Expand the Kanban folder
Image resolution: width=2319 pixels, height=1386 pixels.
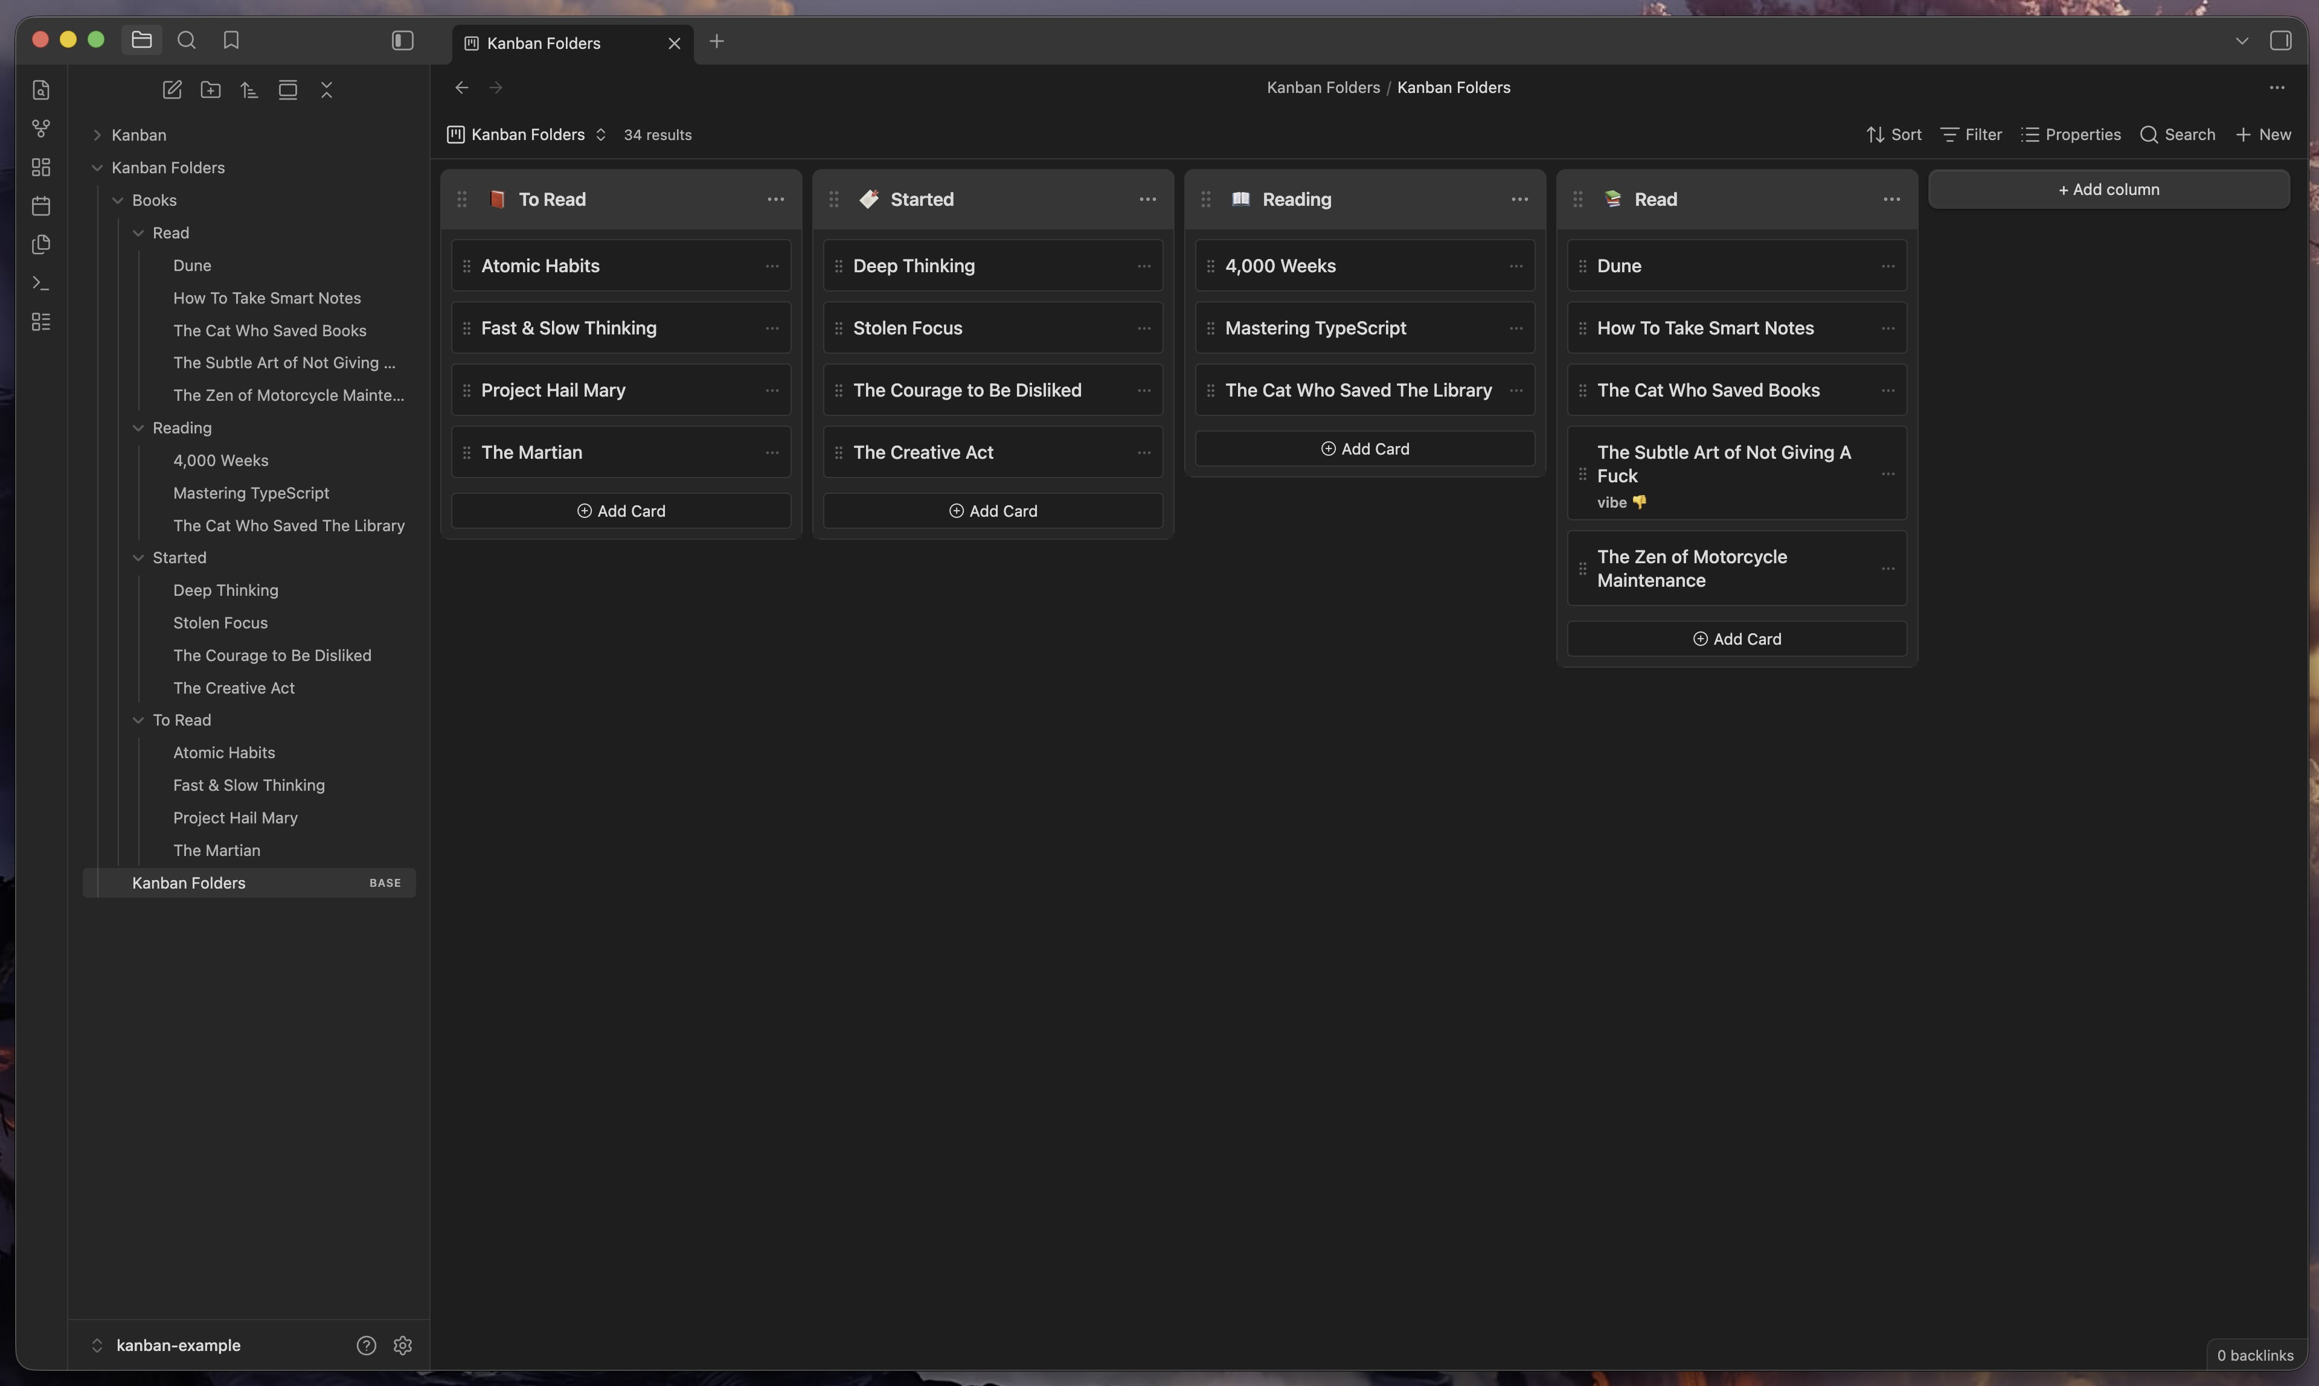(140, 135)
